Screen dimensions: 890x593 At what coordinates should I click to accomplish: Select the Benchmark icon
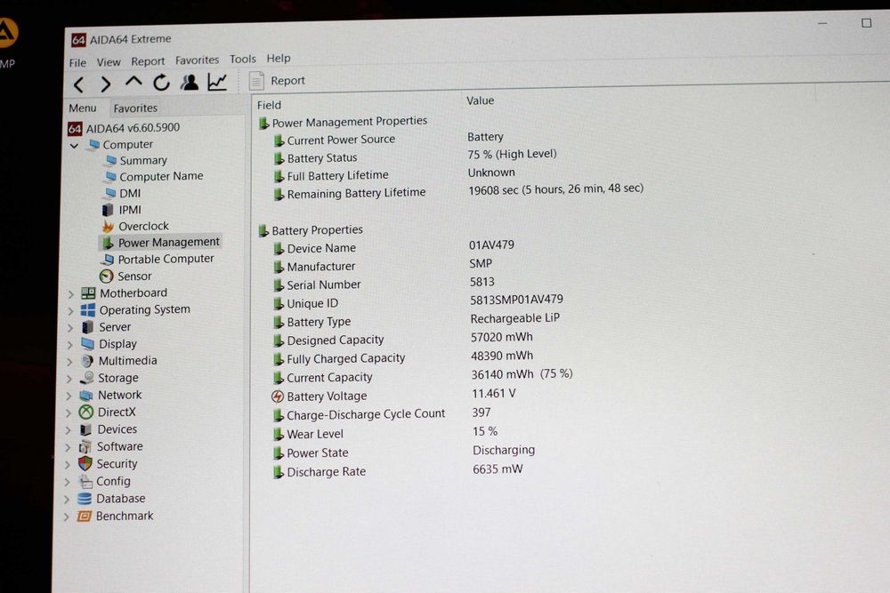pyautogui.click(x=84, y=517)
